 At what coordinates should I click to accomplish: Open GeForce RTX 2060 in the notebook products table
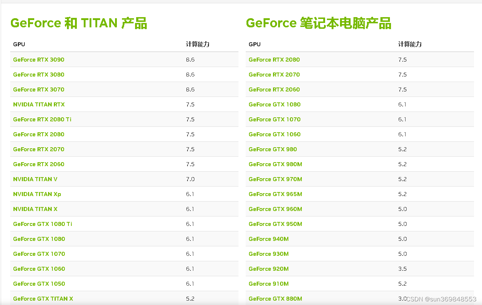pos(274,89)
